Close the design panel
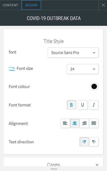Image resolution: width=107 pixels, height=171 pixels. (x=103, y=5)
